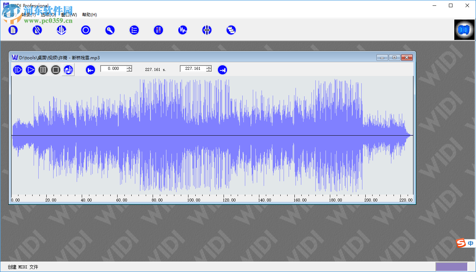Image resolution: width=476 pixels, height=272 pixels.
Task: Start audio recording
Action: [x=86, y=30]
